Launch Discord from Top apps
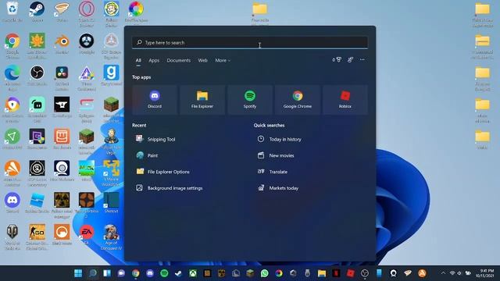 pyautogui.click(x=155, y=100)
